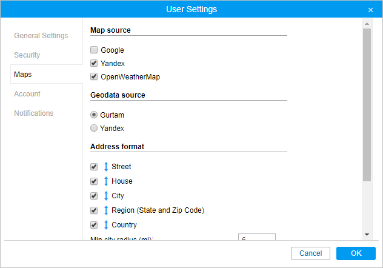
Task: Click the reorder arrow icon beside Country
Action: (x=106, y=225)
